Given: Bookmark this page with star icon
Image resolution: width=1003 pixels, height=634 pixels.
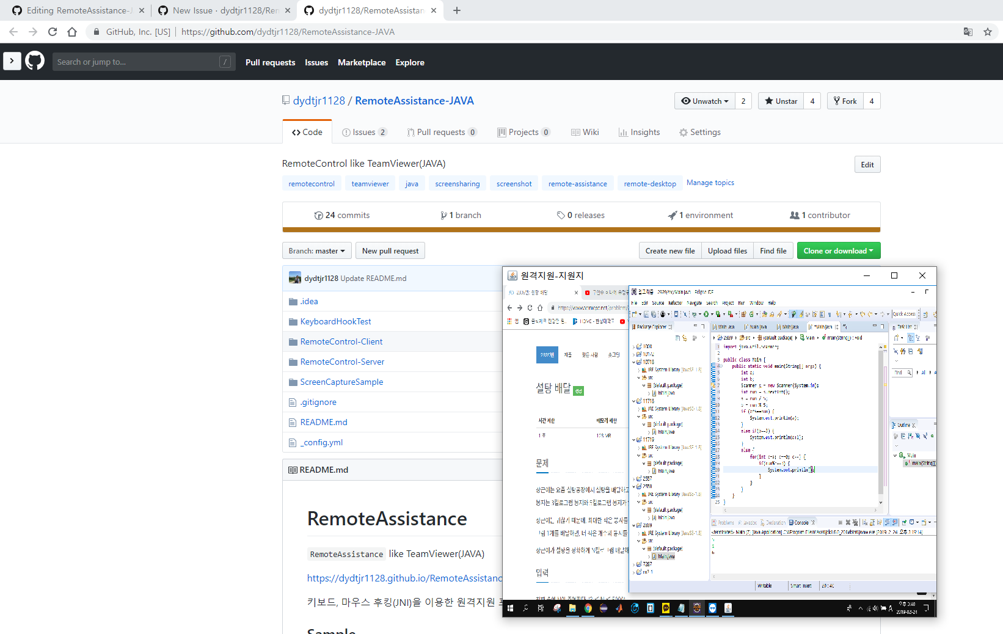Looking at the screenshot, I should tap(988, 32).
